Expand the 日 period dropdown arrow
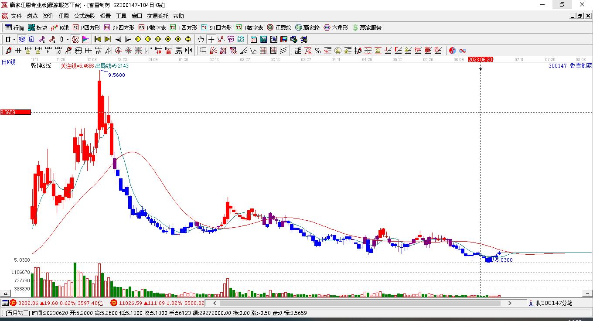Screen dimensions: 593x321 14,39
